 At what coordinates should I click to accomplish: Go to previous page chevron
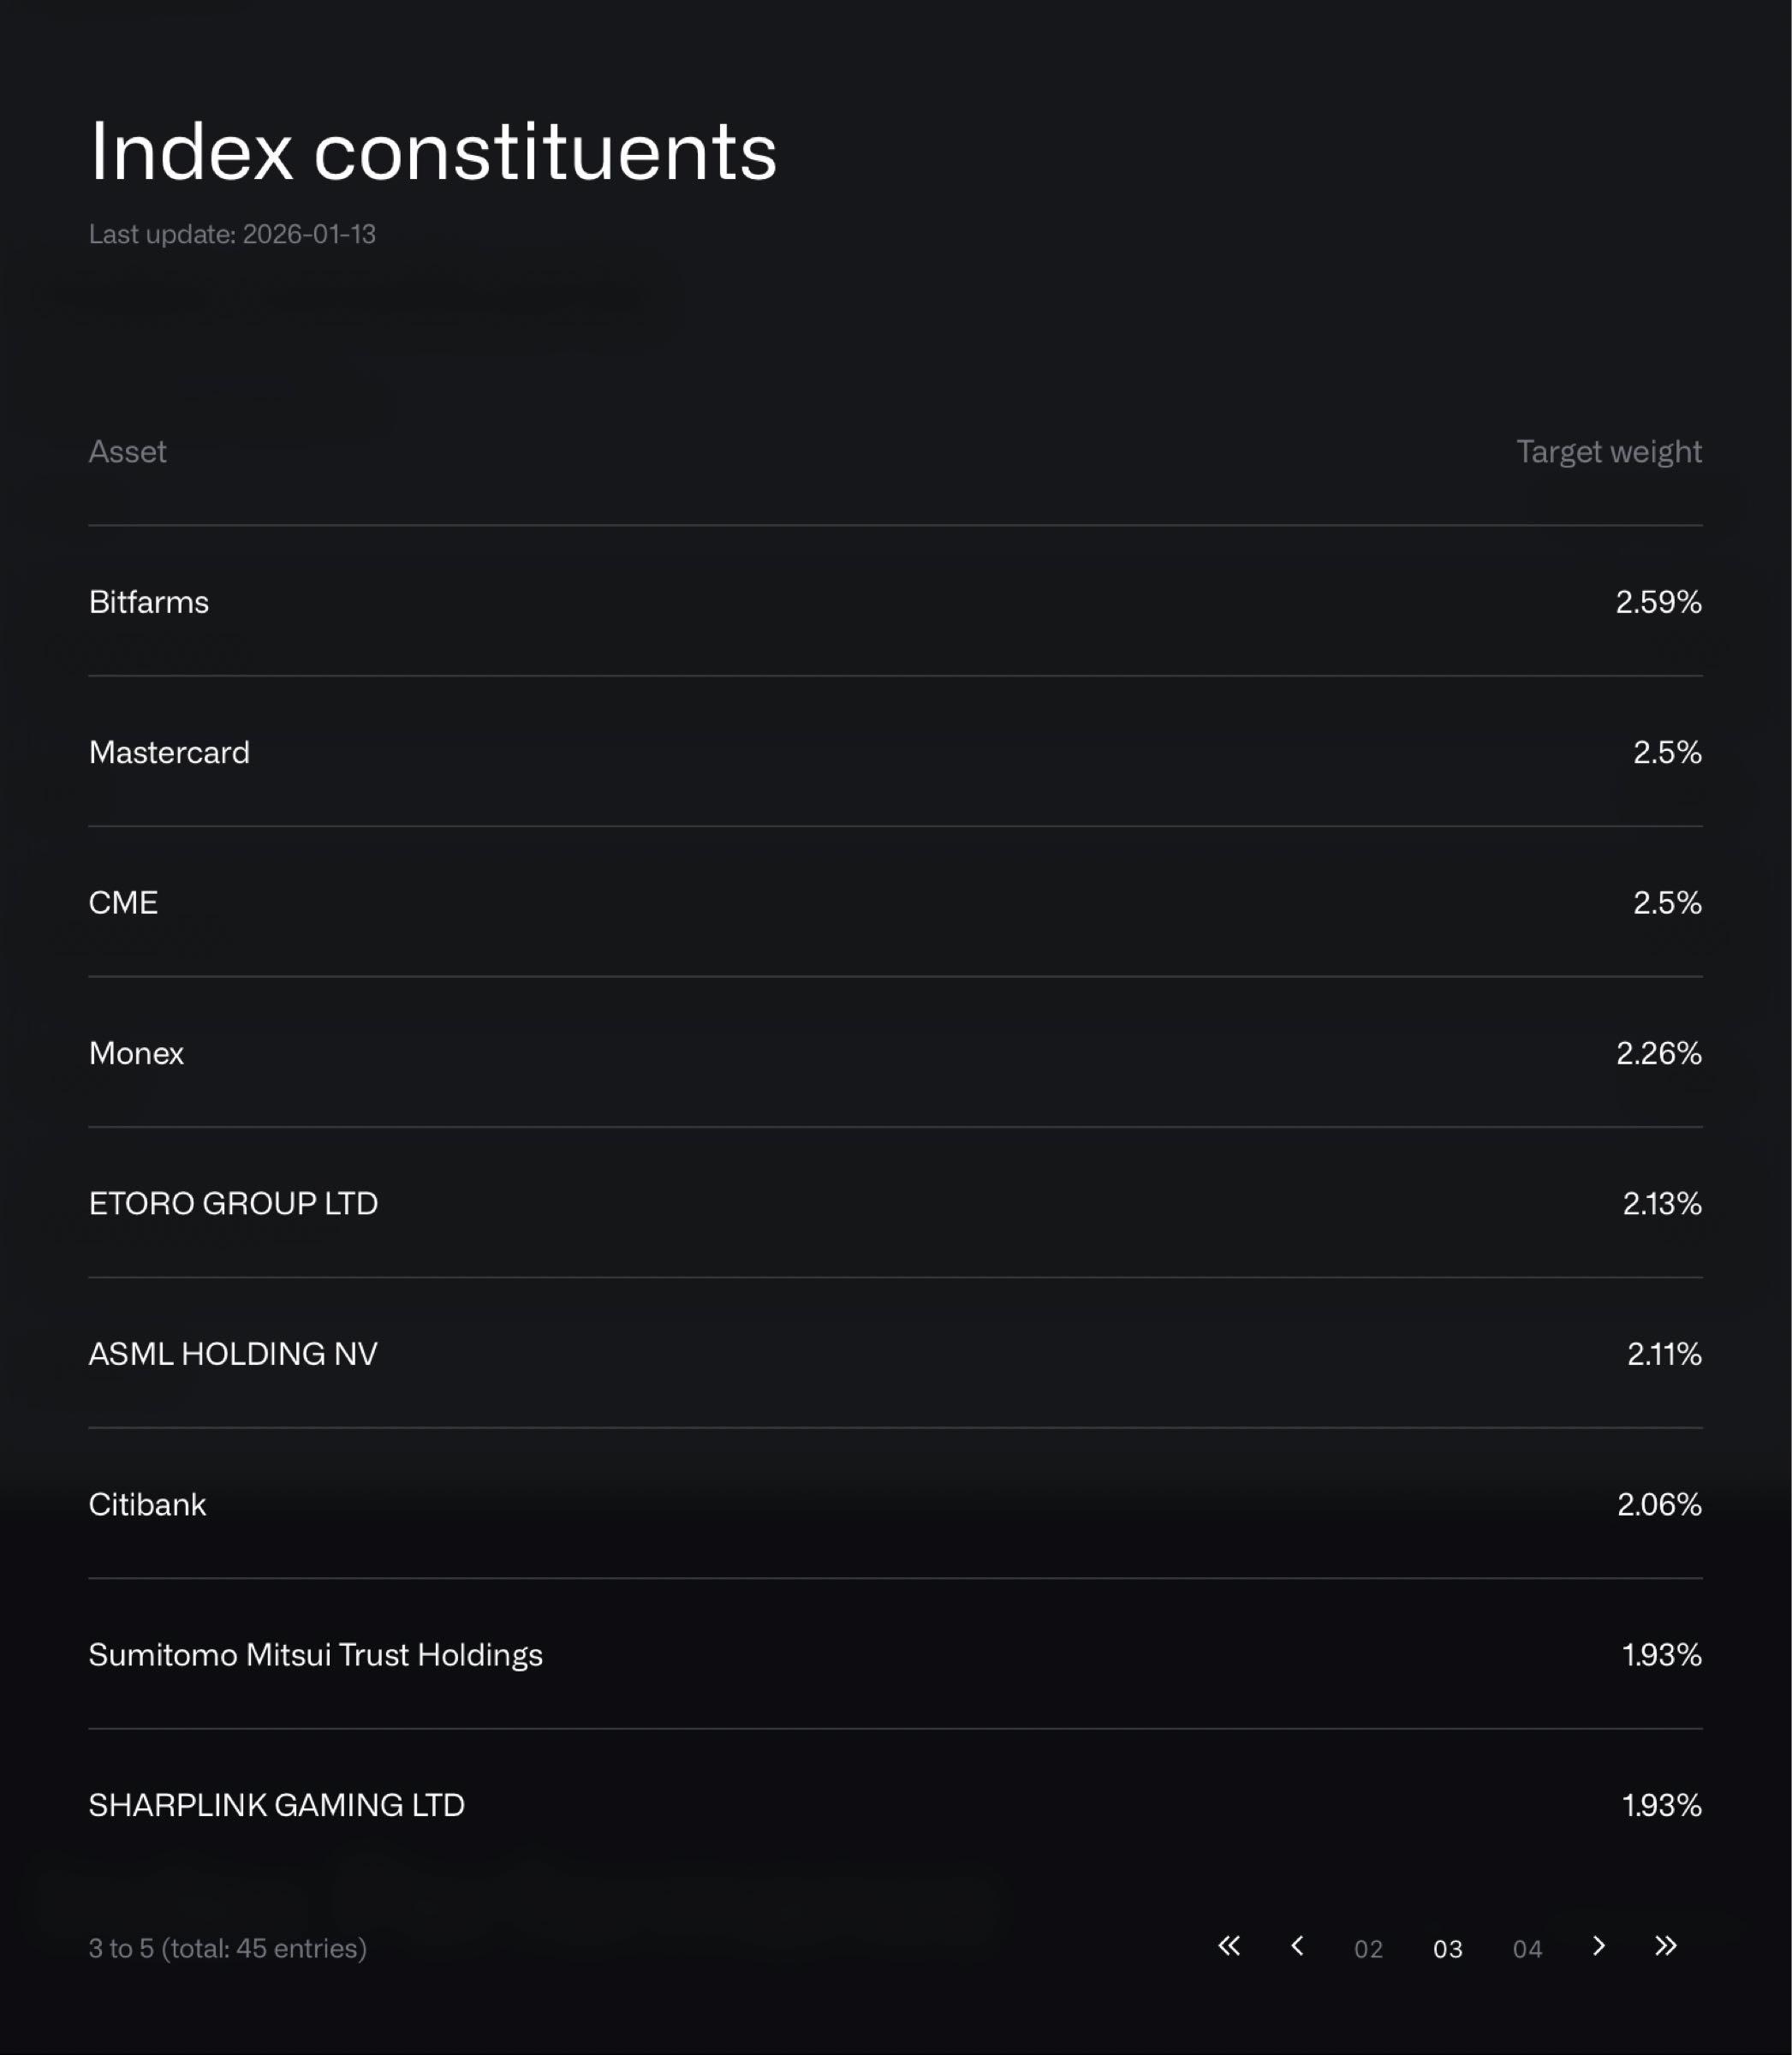point(1297,1946)
